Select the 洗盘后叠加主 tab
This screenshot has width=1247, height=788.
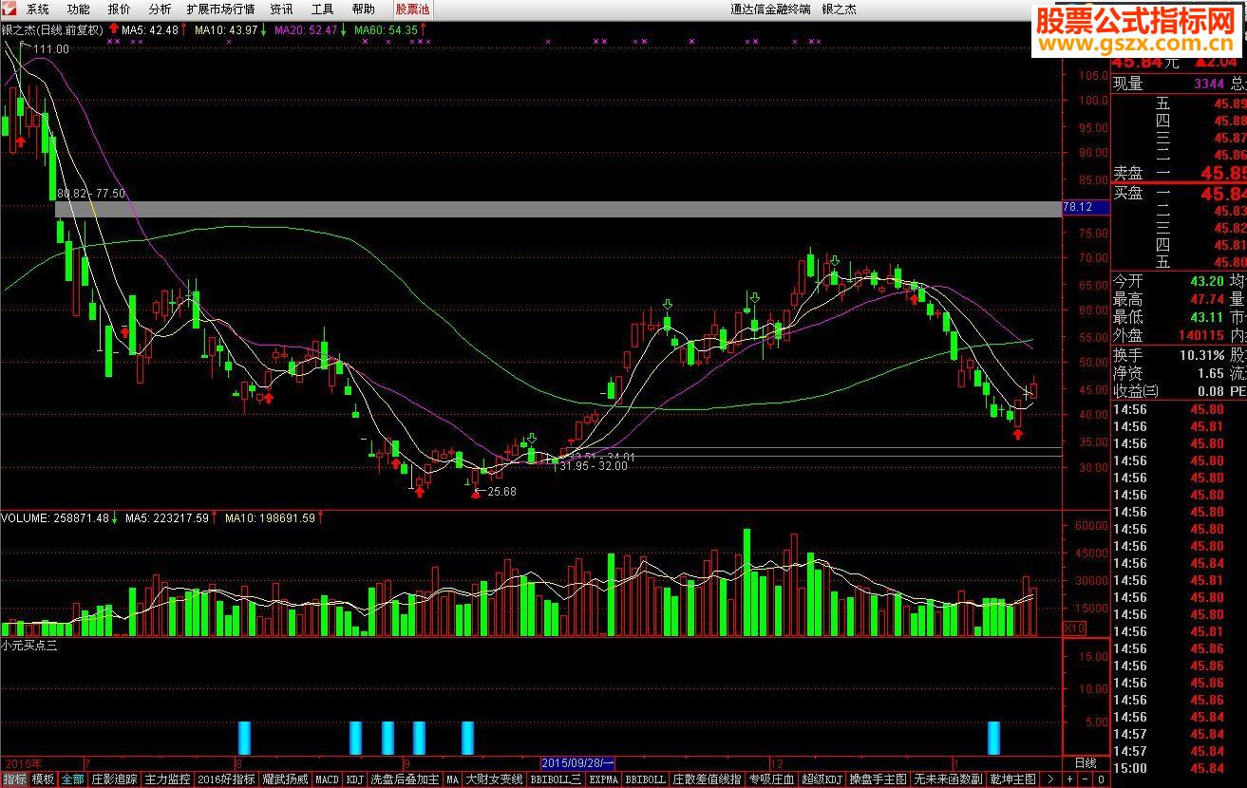[405, 779]
